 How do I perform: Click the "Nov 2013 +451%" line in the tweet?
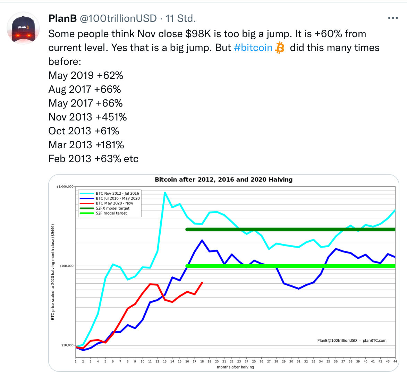pyautogui.click(x=87, y=117)
